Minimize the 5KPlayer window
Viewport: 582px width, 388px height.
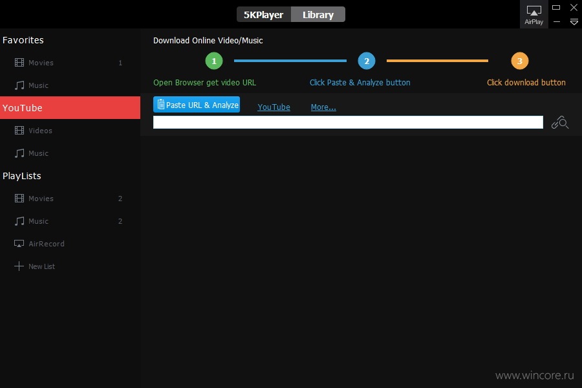[x=556, y=22]
